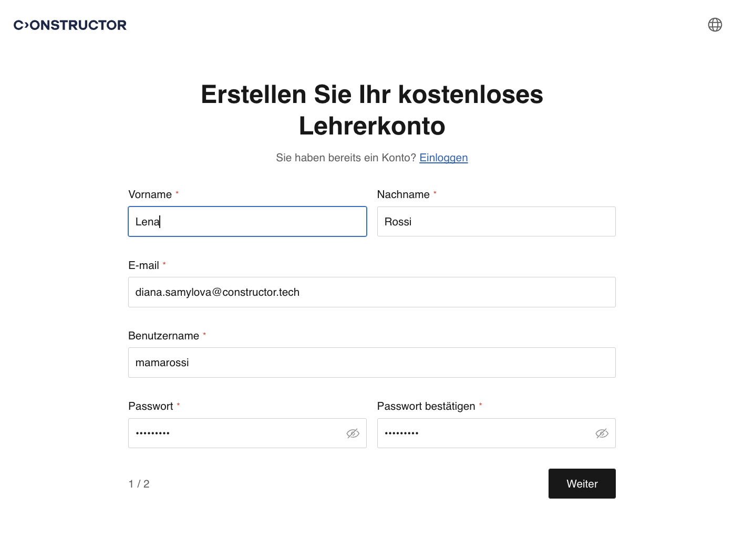Image resolution: width=744 pixels, height=559 pixels.
Task: Show the Passwort field's hidden characters
Action: pyautogui.click(x=353, y=433)
